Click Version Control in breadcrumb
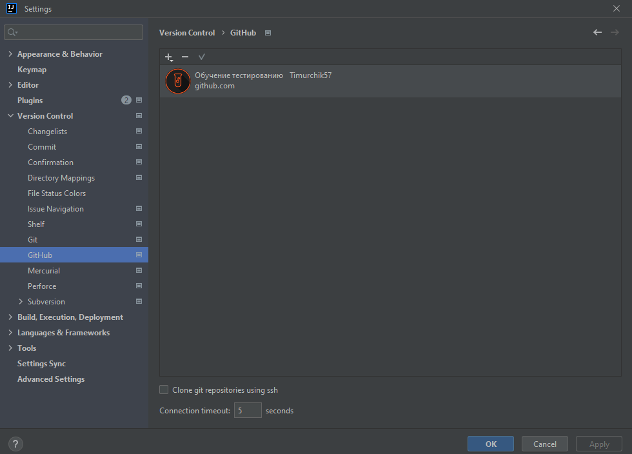 187,33
